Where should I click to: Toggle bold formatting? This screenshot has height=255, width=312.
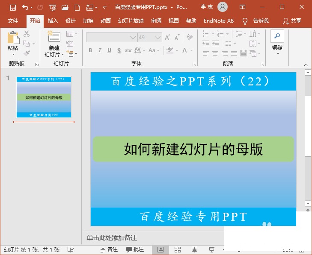[x=90, y=50]
